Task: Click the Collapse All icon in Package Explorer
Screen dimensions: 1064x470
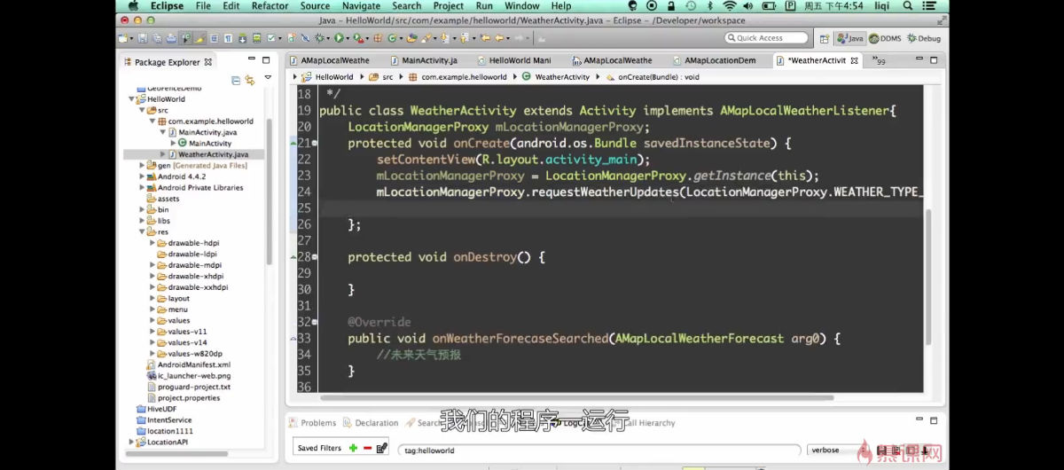Action: (236, 80)
